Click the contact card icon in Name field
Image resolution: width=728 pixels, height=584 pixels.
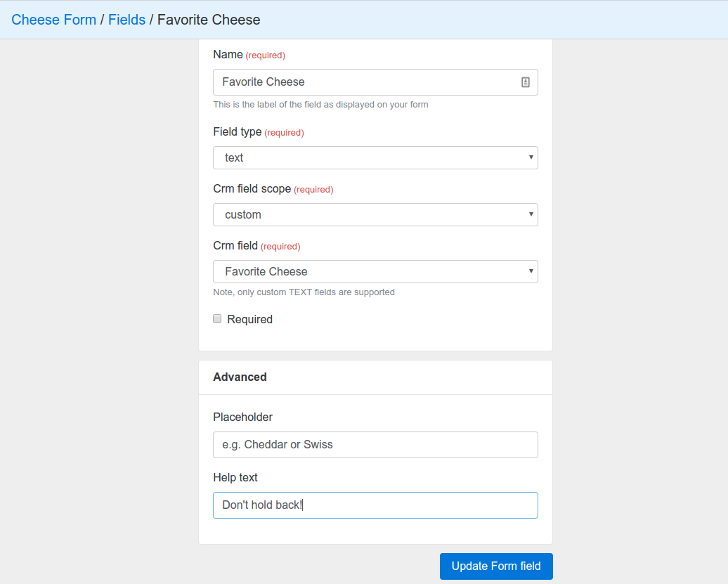click(x=526, y=82)
